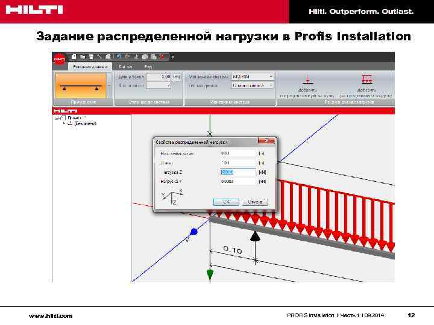
Task: Click the green Z-axis arrowhead at bottom
Action: coord(210,274)
